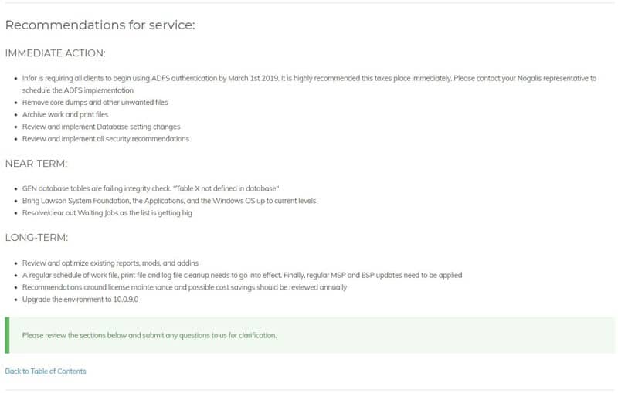Click 'Resolve/clear out Waiting Jobs' bullet
The width and height of the screenshot is (618, 393).
tap(107, 213)
